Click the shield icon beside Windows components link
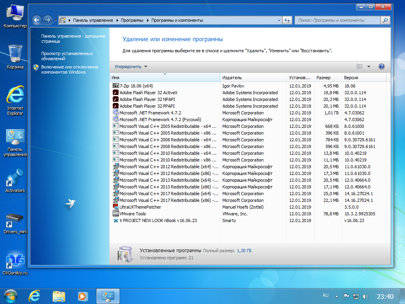 click(x=36, y=67)
